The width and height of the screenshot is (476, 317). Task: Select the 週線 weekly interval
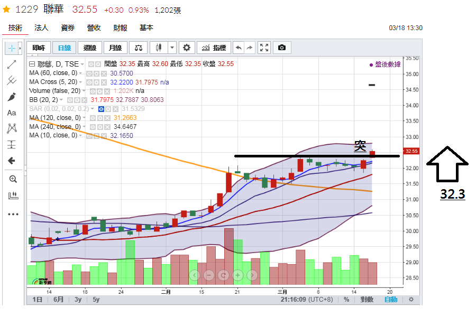89,48
